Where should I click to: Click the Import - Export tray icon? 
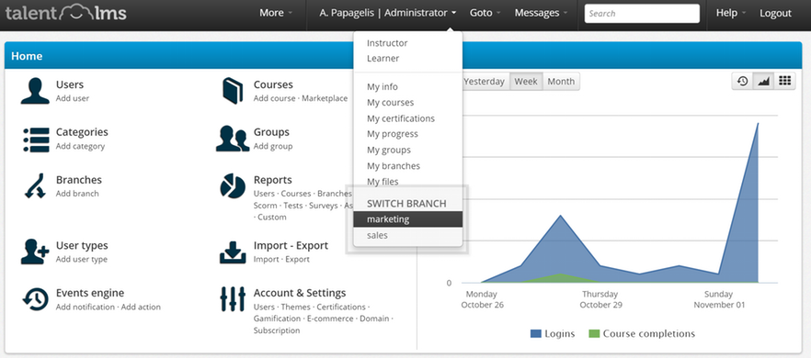[x=233, y=252]
